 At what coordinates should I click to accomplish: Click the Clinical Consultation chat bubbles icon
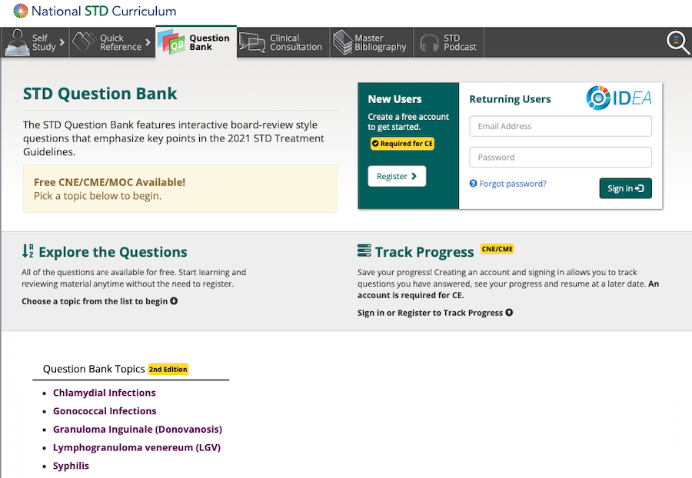252,43
